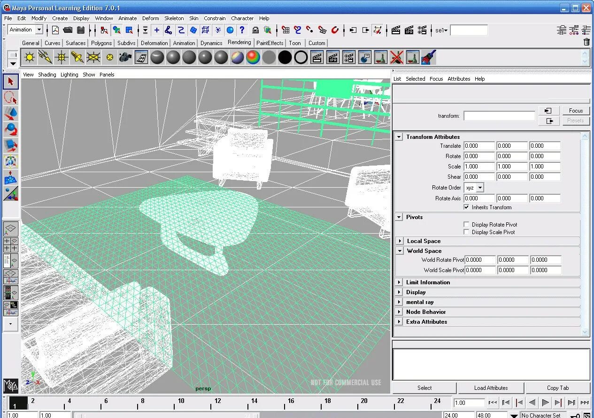Click the transform name input field
Viewport: 594px width, 418px height.
[499, 116]
